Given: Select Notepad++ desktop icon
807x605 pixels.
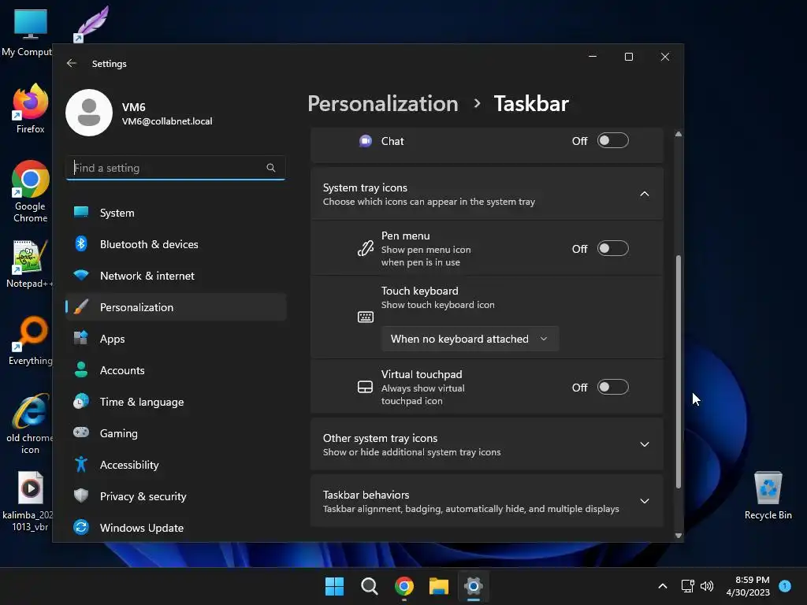Looking at the screenshot, I should (30, 265).
